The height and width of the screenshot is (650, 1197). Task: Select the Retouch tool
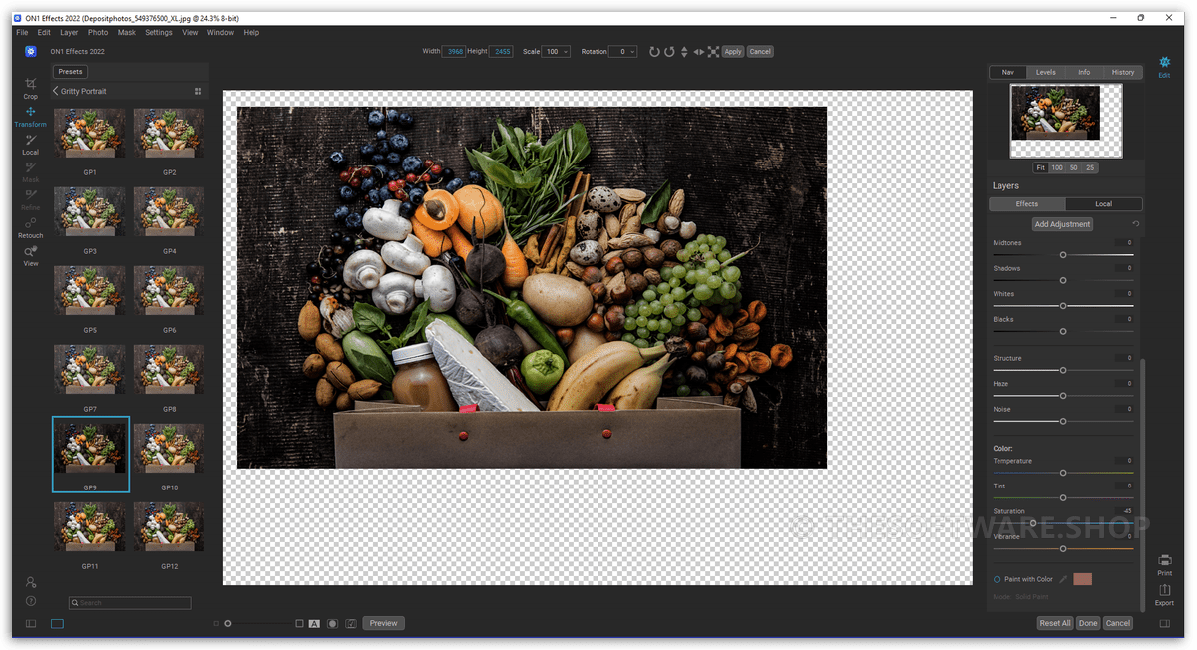(31, 227)
